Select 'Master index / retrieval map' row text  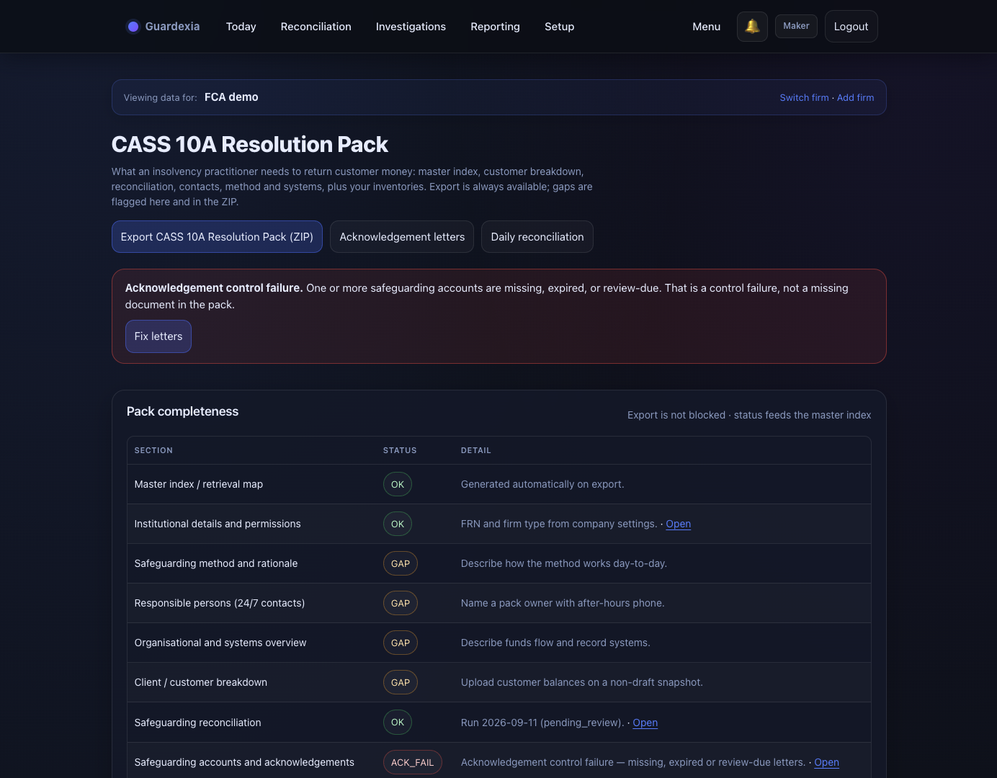199,484
